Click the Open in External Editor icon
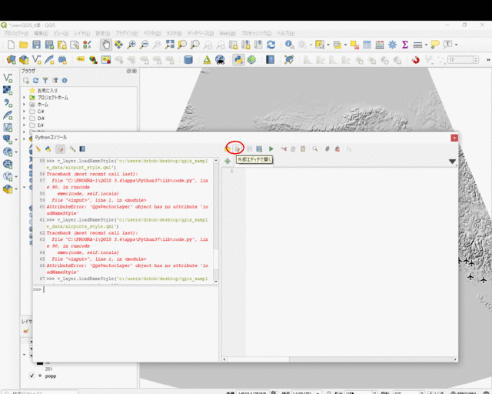The height and width of the screenshot is (394, 492). (x=238, y=149)
